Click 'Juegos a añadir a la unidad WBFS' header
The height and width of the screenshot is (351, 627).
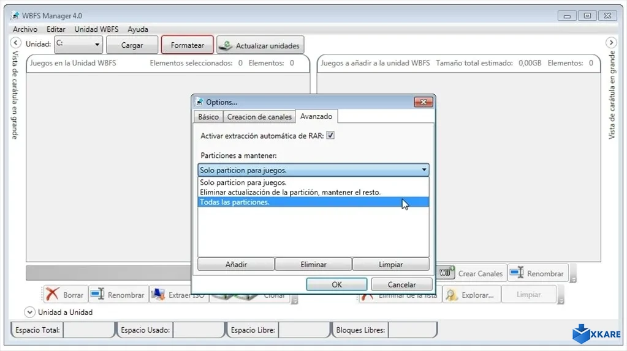(x=375, y=63)
